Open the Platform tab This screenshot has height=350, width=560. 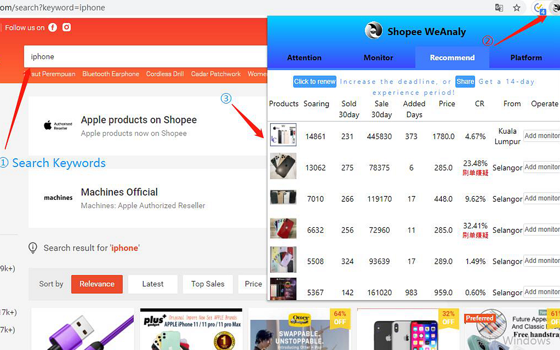[526, 58]
